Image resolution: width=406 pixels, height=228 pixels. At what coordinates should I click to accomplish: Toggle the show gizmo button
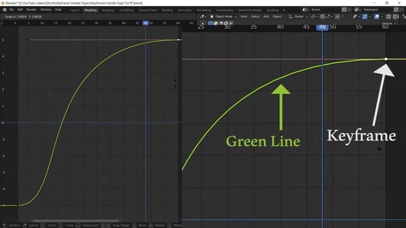[365, 16]
